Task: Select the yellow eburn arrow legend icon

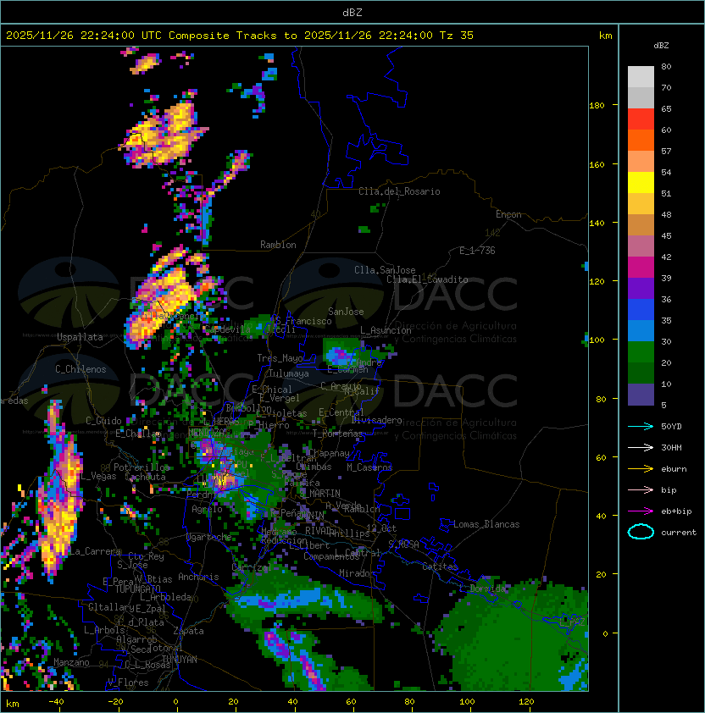Action: 641,469
